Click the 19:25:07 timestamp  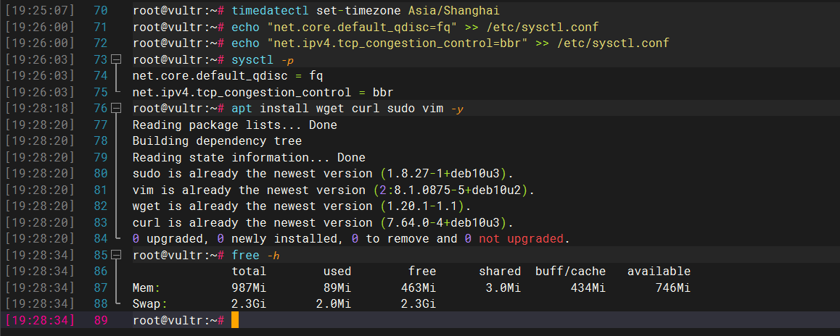[x=40, y=10]
